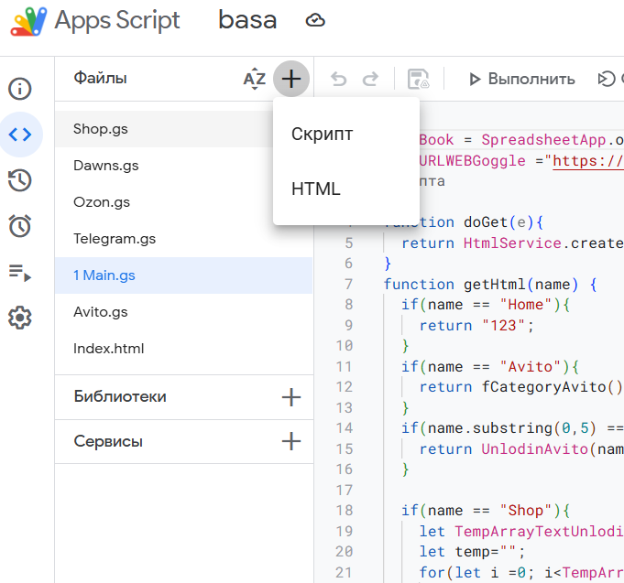Click the Файлы section header
The height and width of the screenshot is (583, 624).
tap(100, 78)
